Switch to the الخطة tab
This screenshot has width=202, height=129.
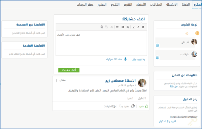pyautogui.click(x=186, y=5)
